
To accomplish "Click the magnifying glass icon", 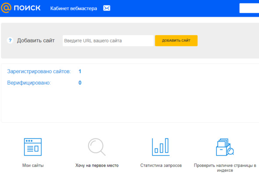I will point(96,147).
